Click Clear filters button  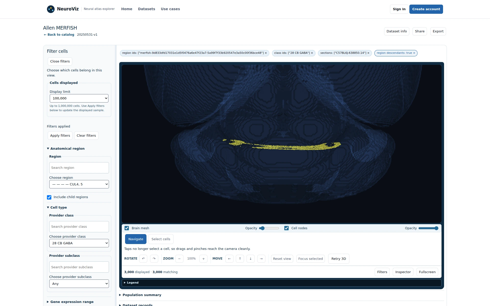(x=86, y=136)
